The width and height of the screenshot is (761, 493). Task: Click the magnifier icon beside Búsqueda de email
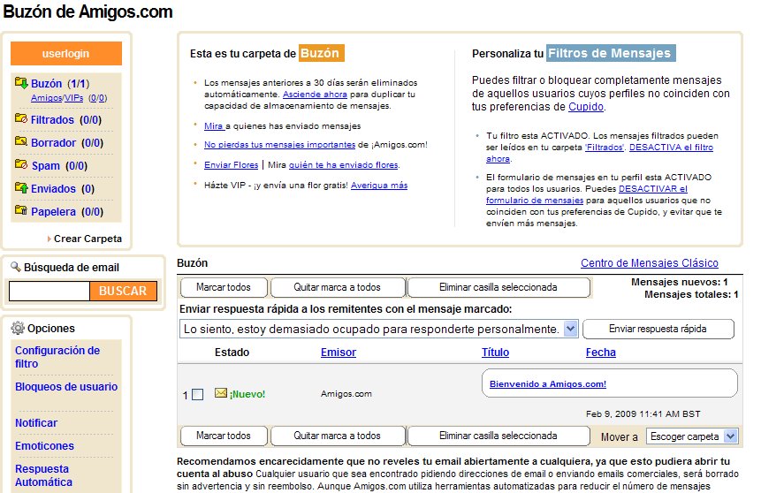point(16,267)
